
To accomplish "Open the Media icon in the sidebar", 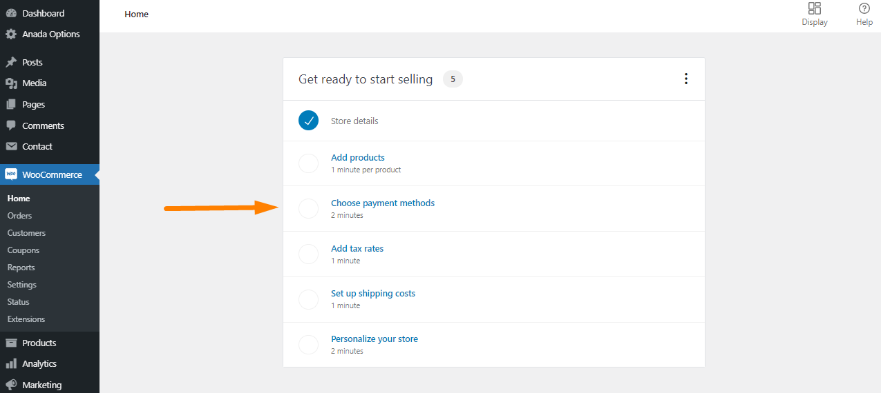I will pyautogui.click(x=11, y=83).
